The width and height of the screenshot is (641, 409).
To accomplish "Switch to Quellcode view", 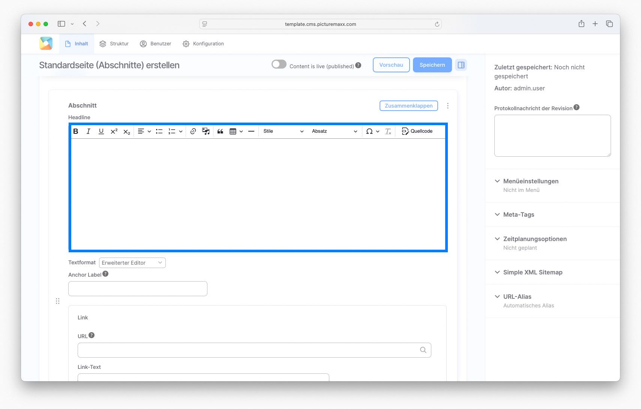I will pos(417,131).
